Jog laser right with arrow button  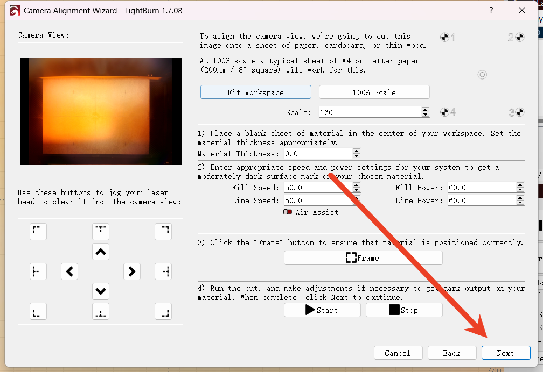pyautogui.click(x=132, y=271)
